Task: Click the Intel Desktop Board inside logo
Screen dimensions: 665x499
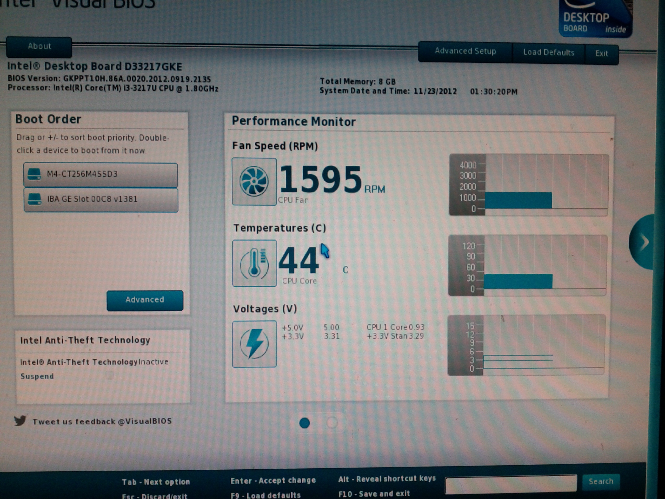Action: (x=595, y=19)
